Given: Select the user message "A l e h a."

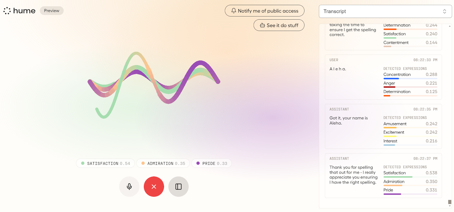Looking at the screenshot, I should [x=338, y=69].
